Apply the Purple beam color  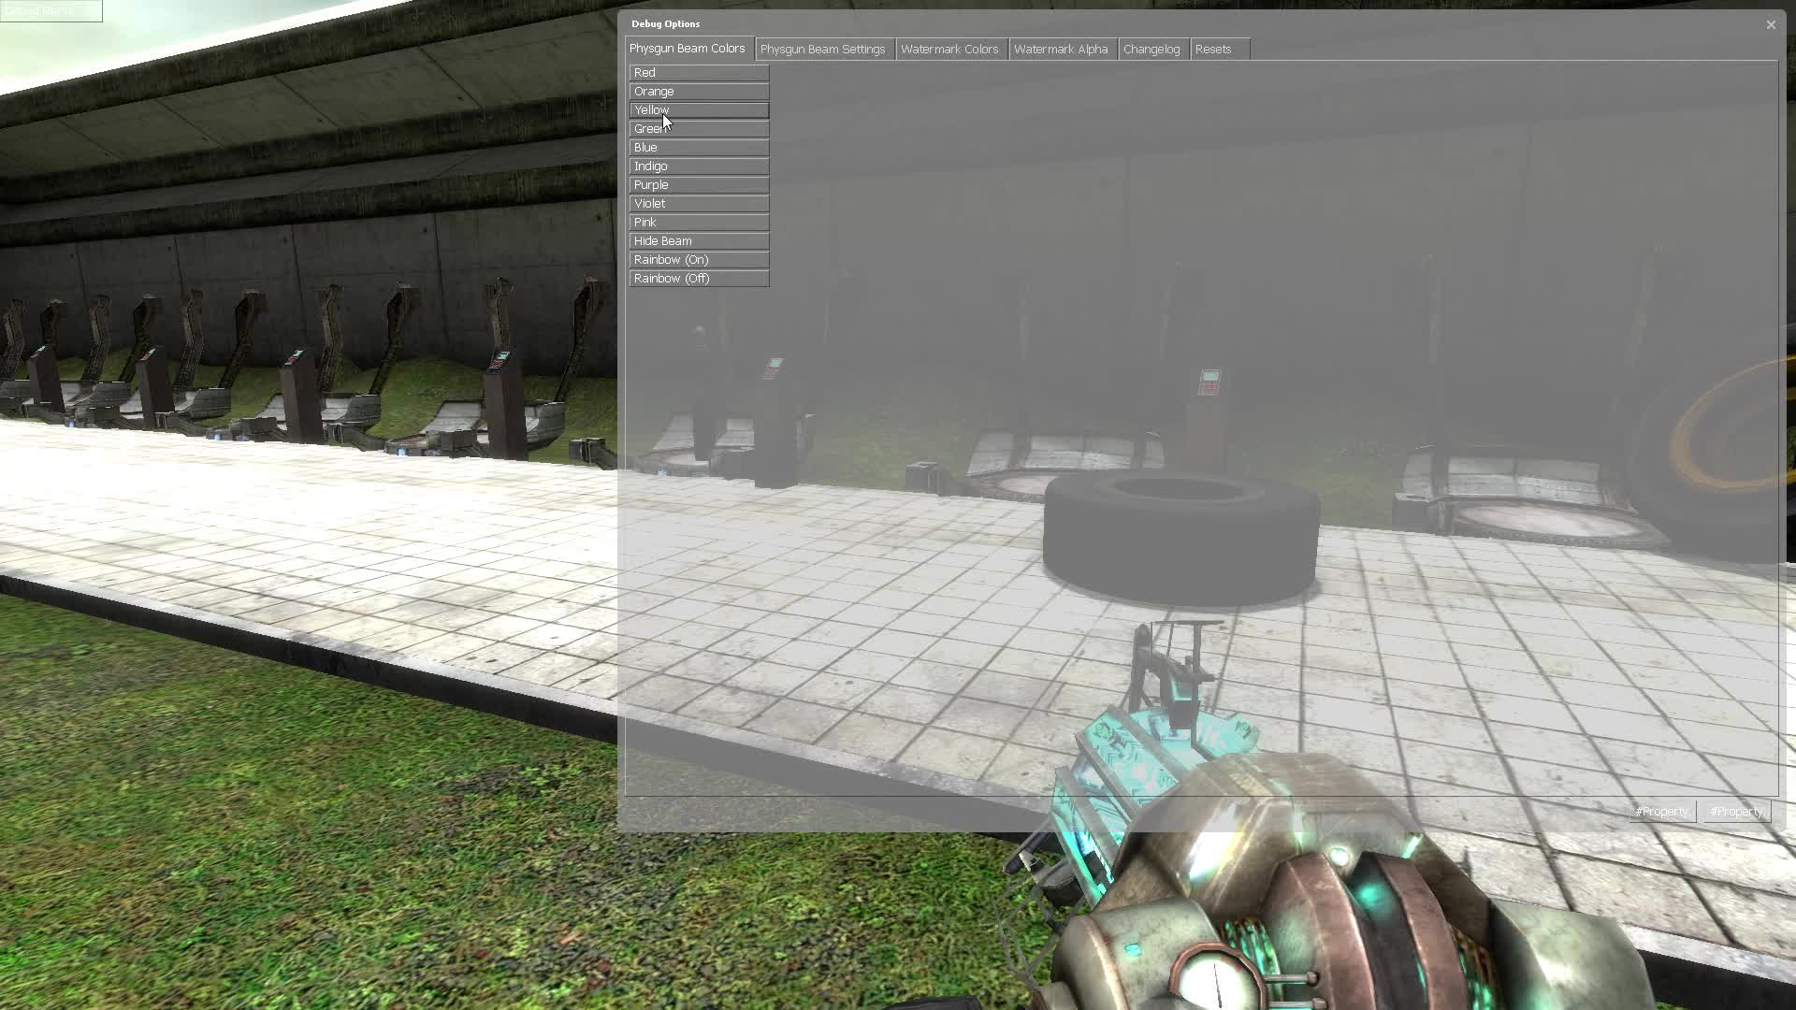click(x=699, y=184)
